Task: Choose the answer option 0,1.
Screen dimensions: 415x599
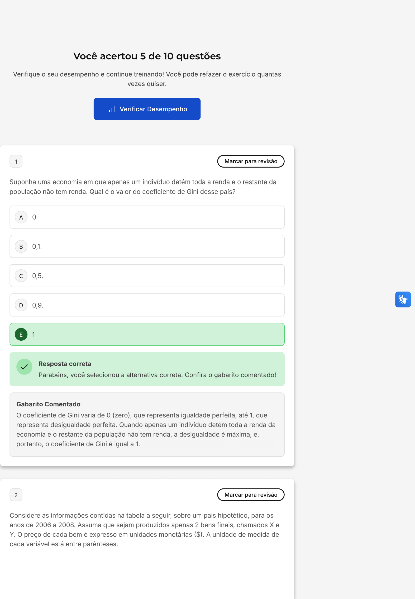Action: [x=147, y=246]
